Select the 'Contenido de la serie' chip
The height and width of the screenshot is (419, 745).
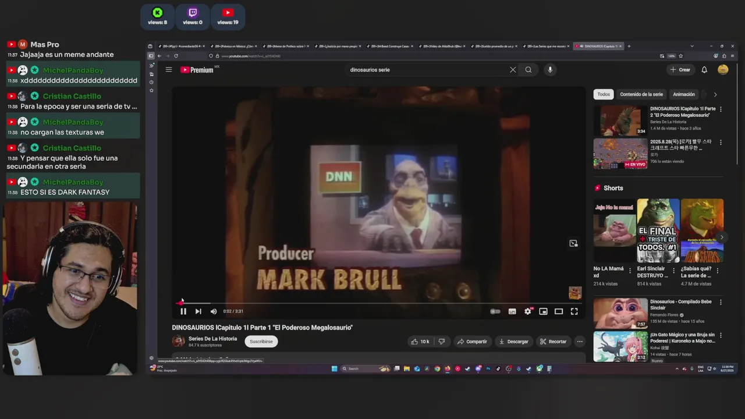[641, 94]
